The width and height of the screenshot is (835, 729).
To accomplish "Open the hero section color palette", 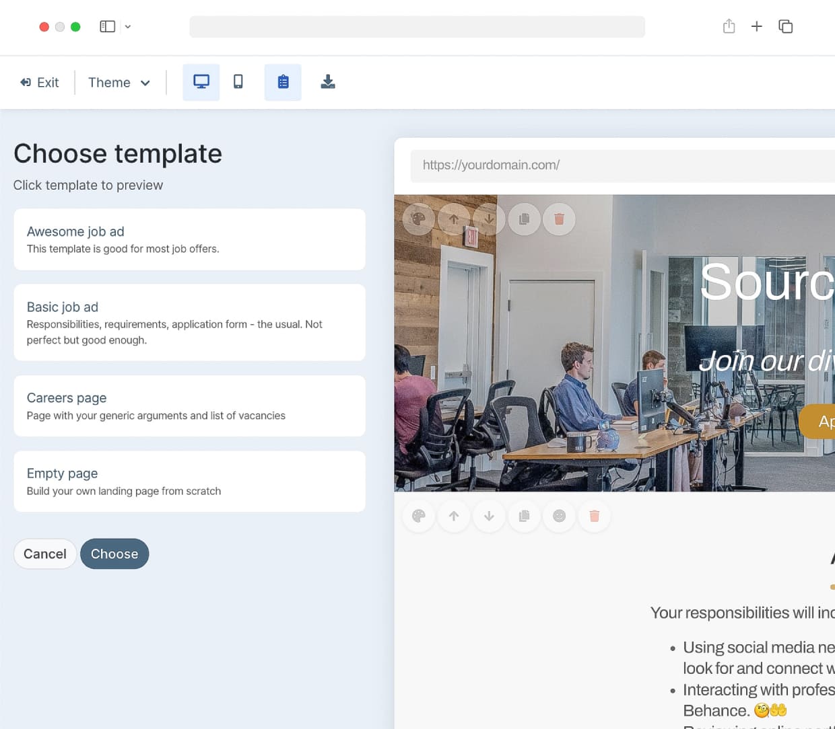I will tap(418, 219).
